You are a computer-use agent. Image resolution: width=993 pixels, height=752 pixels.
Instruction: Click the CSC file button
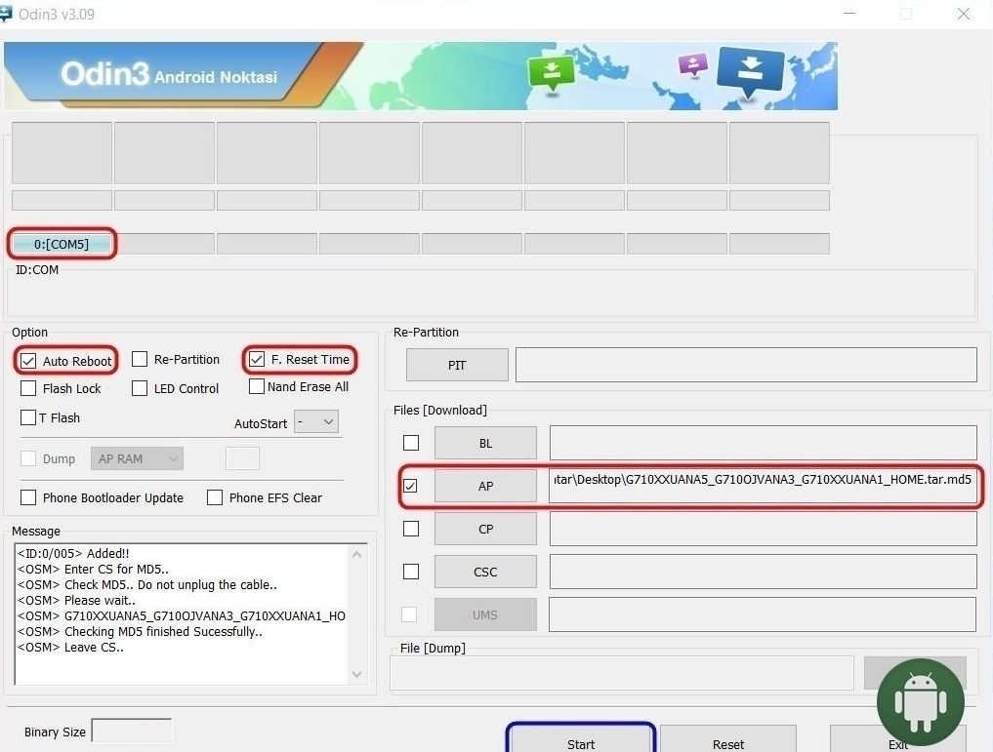coord(485,572)
